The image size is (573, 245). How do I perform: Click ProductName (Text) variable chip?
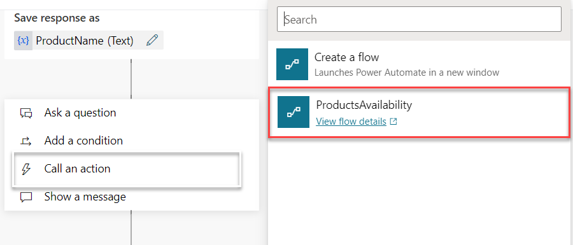coord(88,41)
